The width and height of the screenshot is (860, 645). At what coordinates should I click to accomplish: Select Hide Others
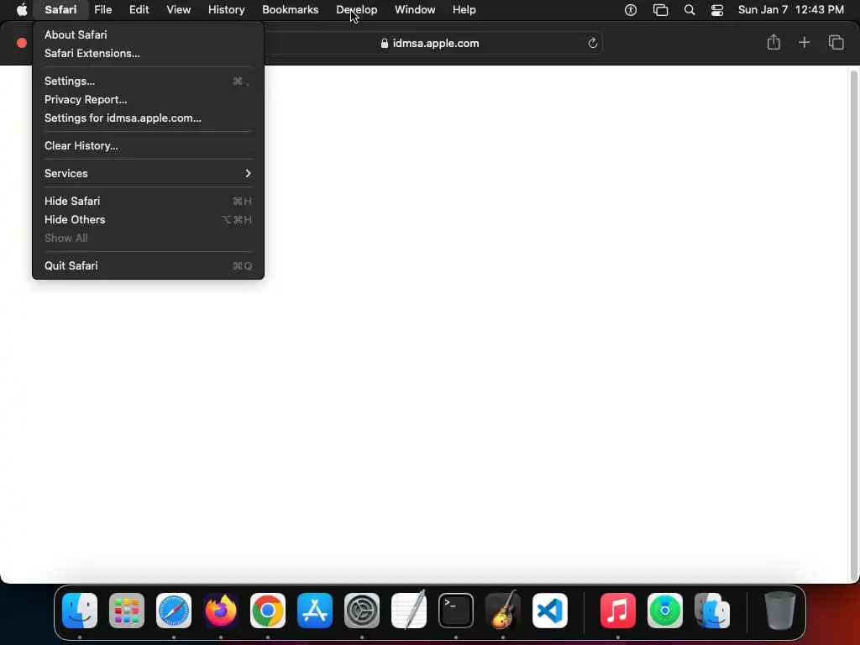[148, 219]
